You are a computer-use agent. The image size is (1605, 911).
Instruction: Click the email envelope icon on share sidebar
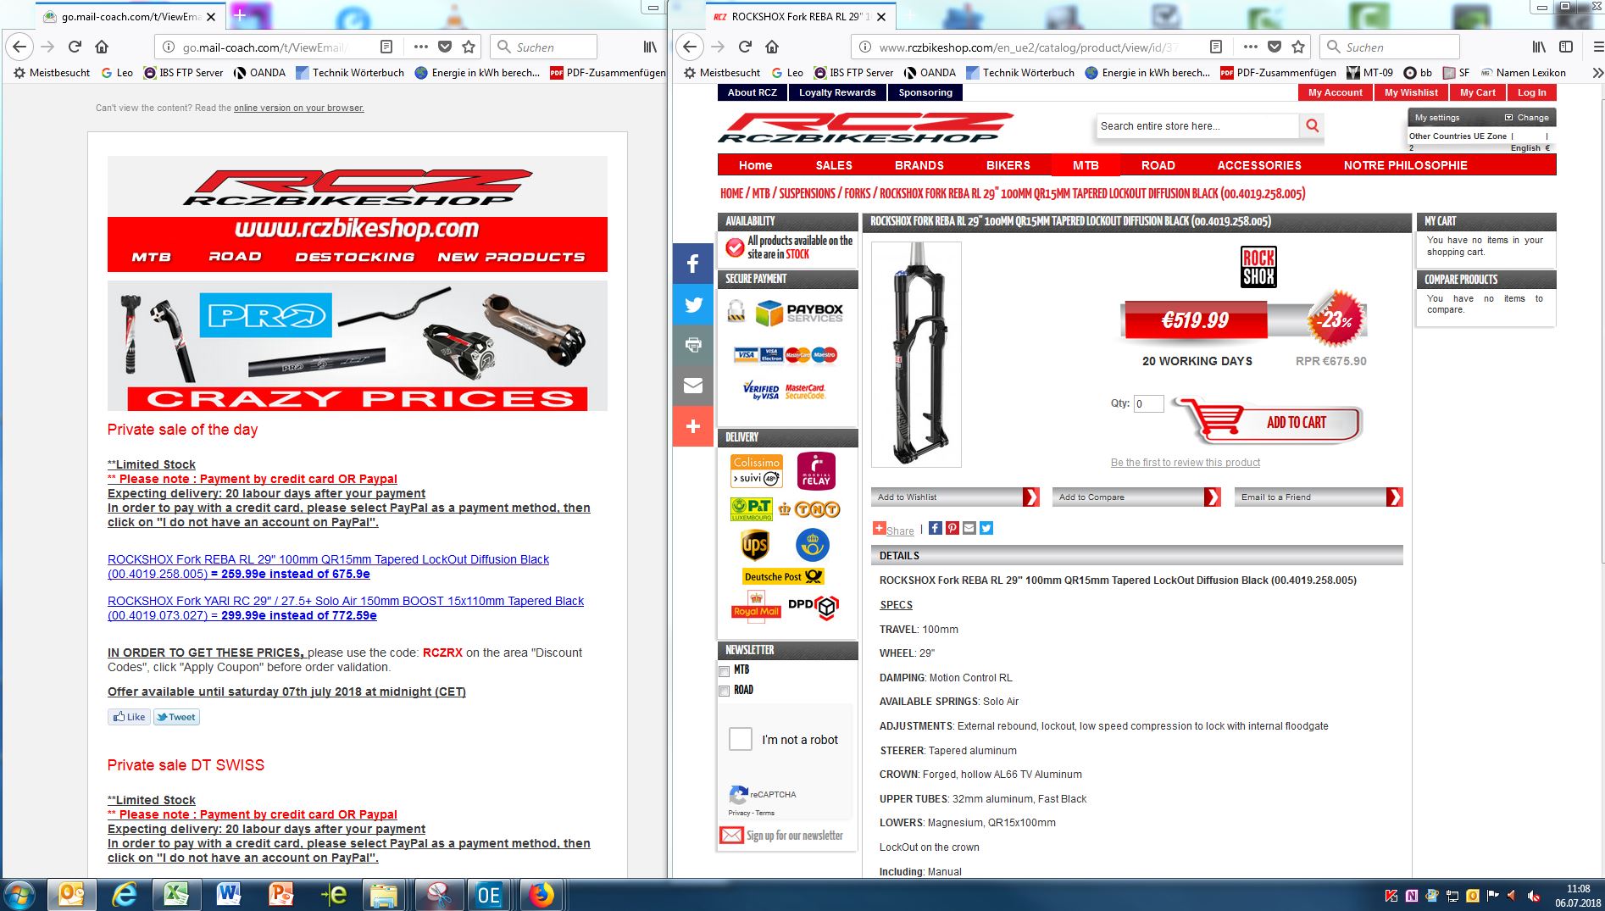point(693,386)
